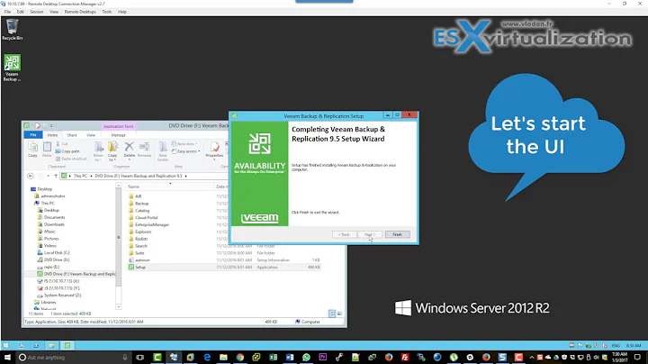The image size is (648, 364).
Task: Click the File tab in the Explorer ribbon
Action: pos(33,135)
